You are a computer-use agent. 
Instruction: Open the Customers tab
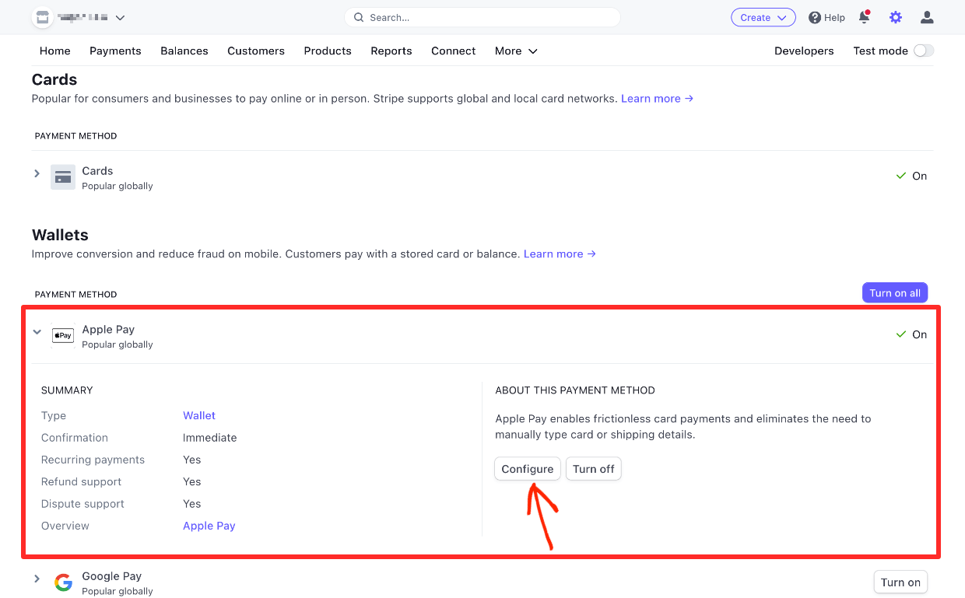point(256,51)
